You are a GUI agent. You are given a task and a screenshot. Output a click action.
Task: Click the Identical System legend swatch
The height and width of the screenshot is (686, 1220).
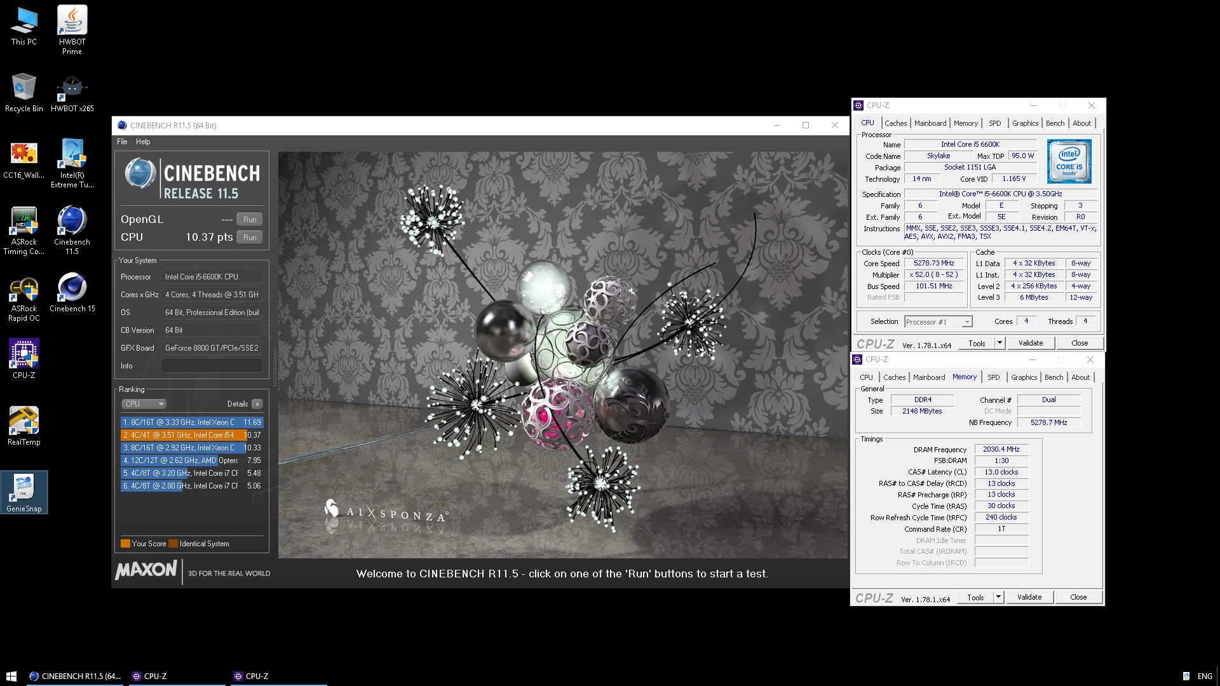(x=173, y=544)
